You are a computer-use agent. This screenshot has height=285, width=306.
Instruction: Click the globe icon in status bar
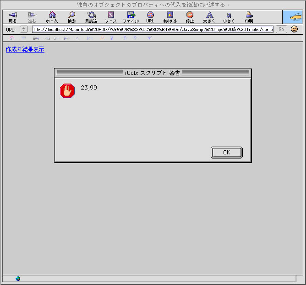(x=18, y=279)
